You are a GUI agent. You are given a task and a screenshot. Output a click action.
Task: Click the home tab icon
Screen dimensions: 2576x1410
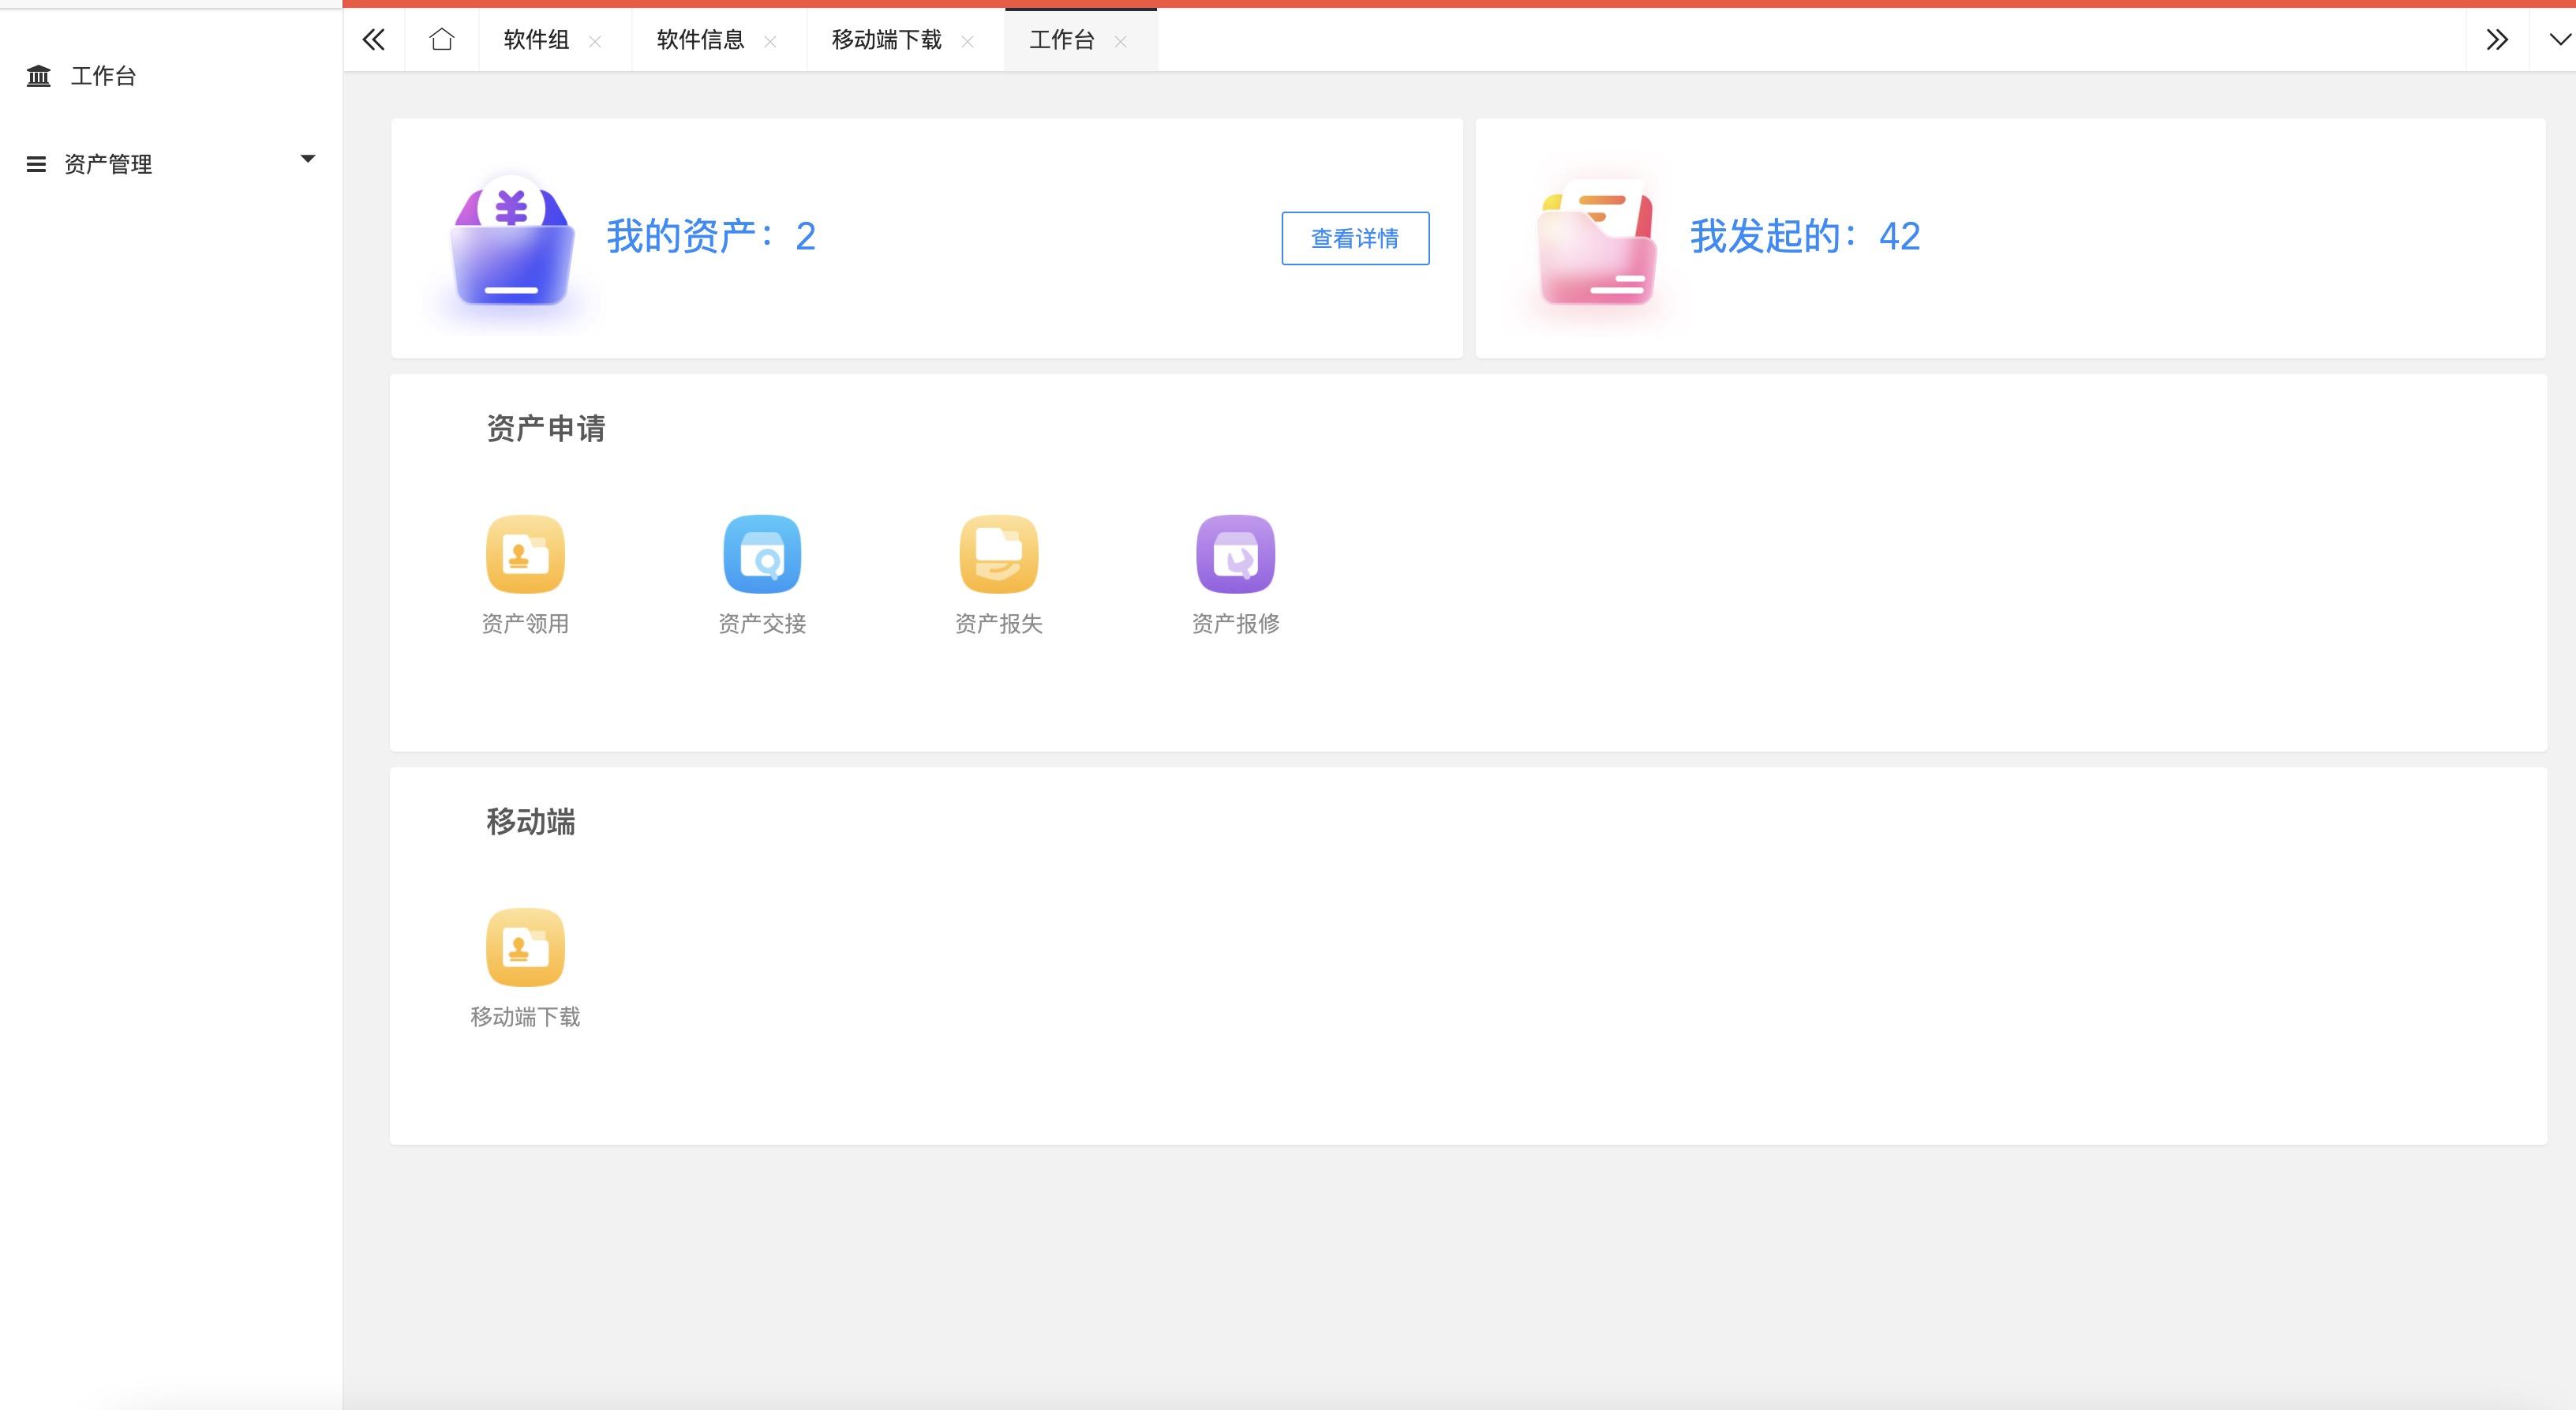tap(441, 39)
